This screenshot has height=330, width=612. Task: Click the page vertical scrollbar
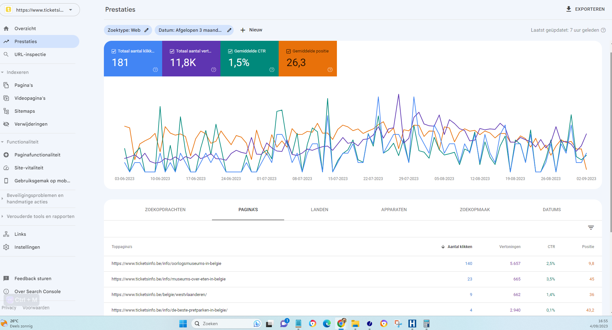pos(611,142)
